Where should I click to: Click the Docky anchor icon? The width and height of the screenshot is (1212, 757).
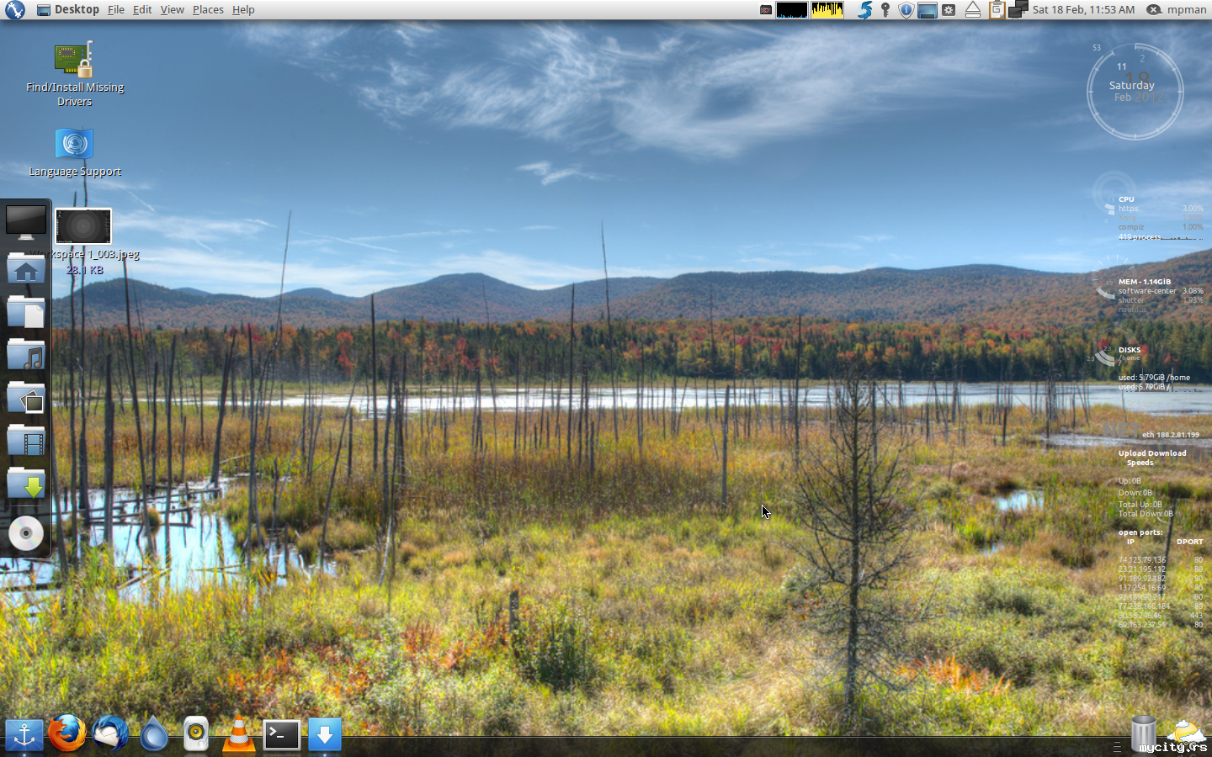coord(24,735)
